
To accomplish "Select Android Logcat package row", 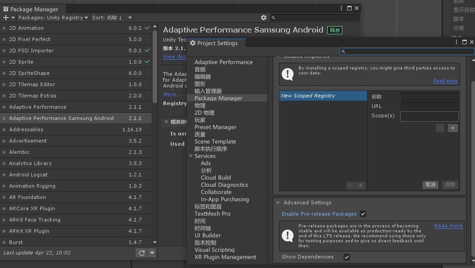I will click(76, 175).
